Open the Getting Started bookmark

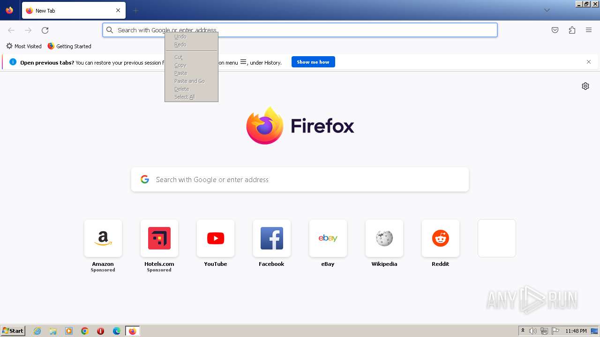pyautogui.click(x=69, y=46)
